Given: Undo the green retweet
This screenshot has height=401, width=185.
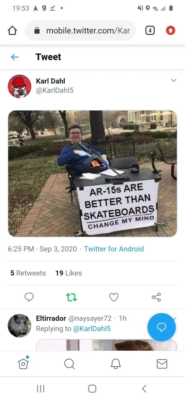Looking at the screenshot, I should click(x=71, y=297).
